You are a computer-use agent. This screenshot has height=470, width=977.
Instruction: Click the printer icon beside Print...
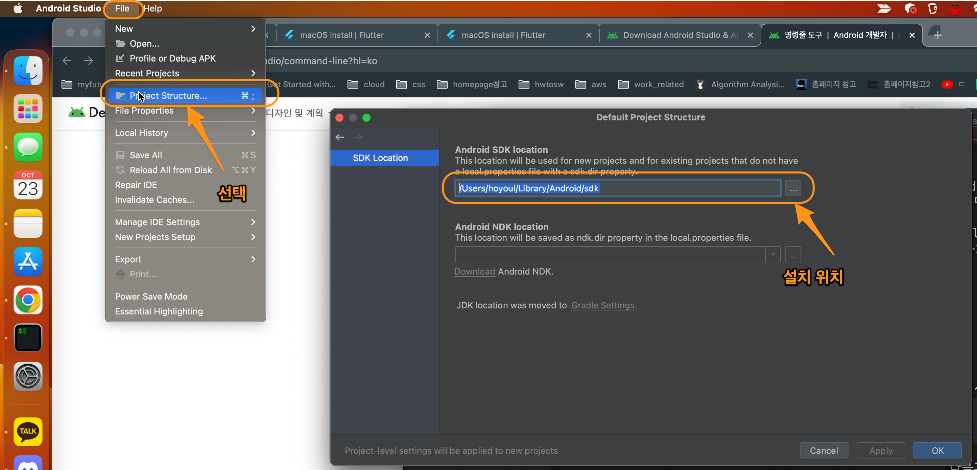pos(120,274)
